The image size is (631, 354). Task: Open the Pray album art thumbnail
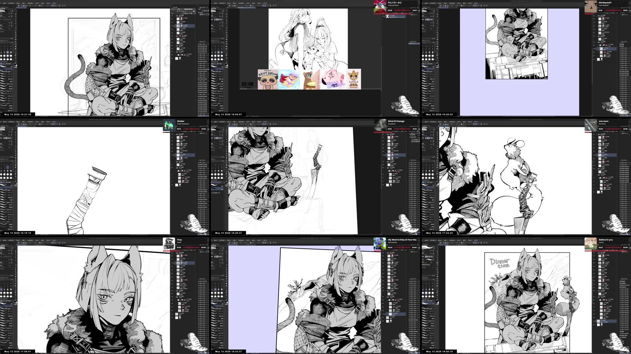pos(169,244)
